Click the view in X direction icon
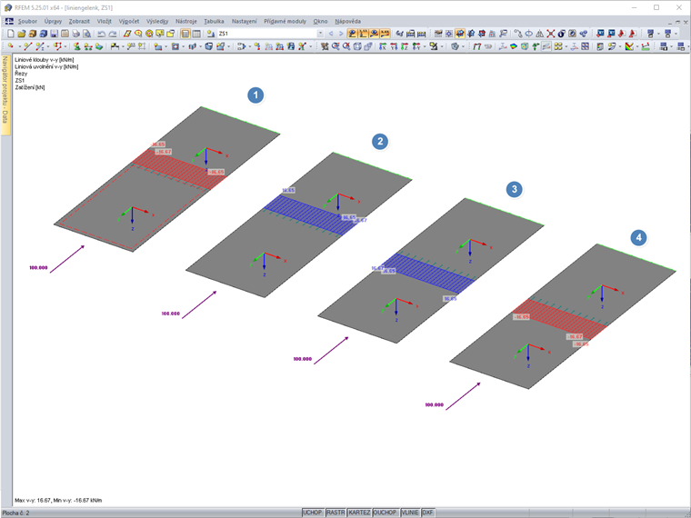This screenshot has width=691, height=518. pyautogui.click(x=383, y=46)
